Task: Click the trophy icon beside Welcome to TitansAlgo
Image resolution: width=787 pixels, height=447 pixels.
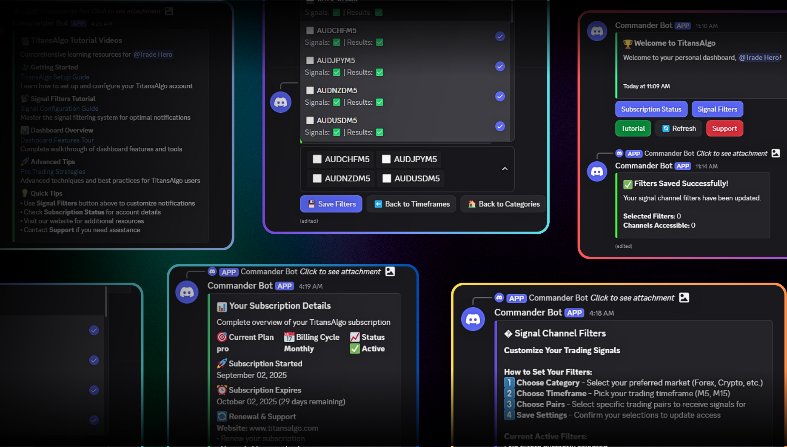Action: (x=627, y=43)
